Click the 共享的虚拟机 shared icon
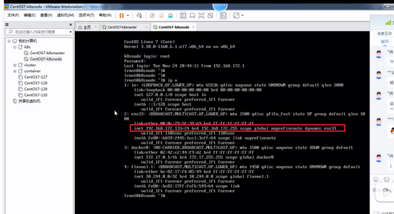Screen dimensions: 394x214 (x=15, y=101)
